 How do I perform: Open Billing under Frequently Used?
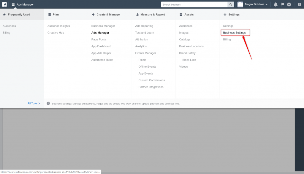[7, 33]
